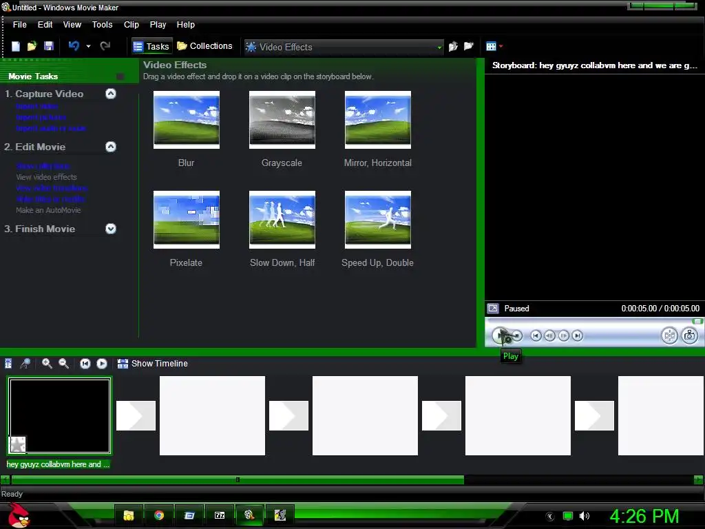Zoom in the timeline with magnifier plus
This screenshot has width=705, height=529.
coord(47,364)
